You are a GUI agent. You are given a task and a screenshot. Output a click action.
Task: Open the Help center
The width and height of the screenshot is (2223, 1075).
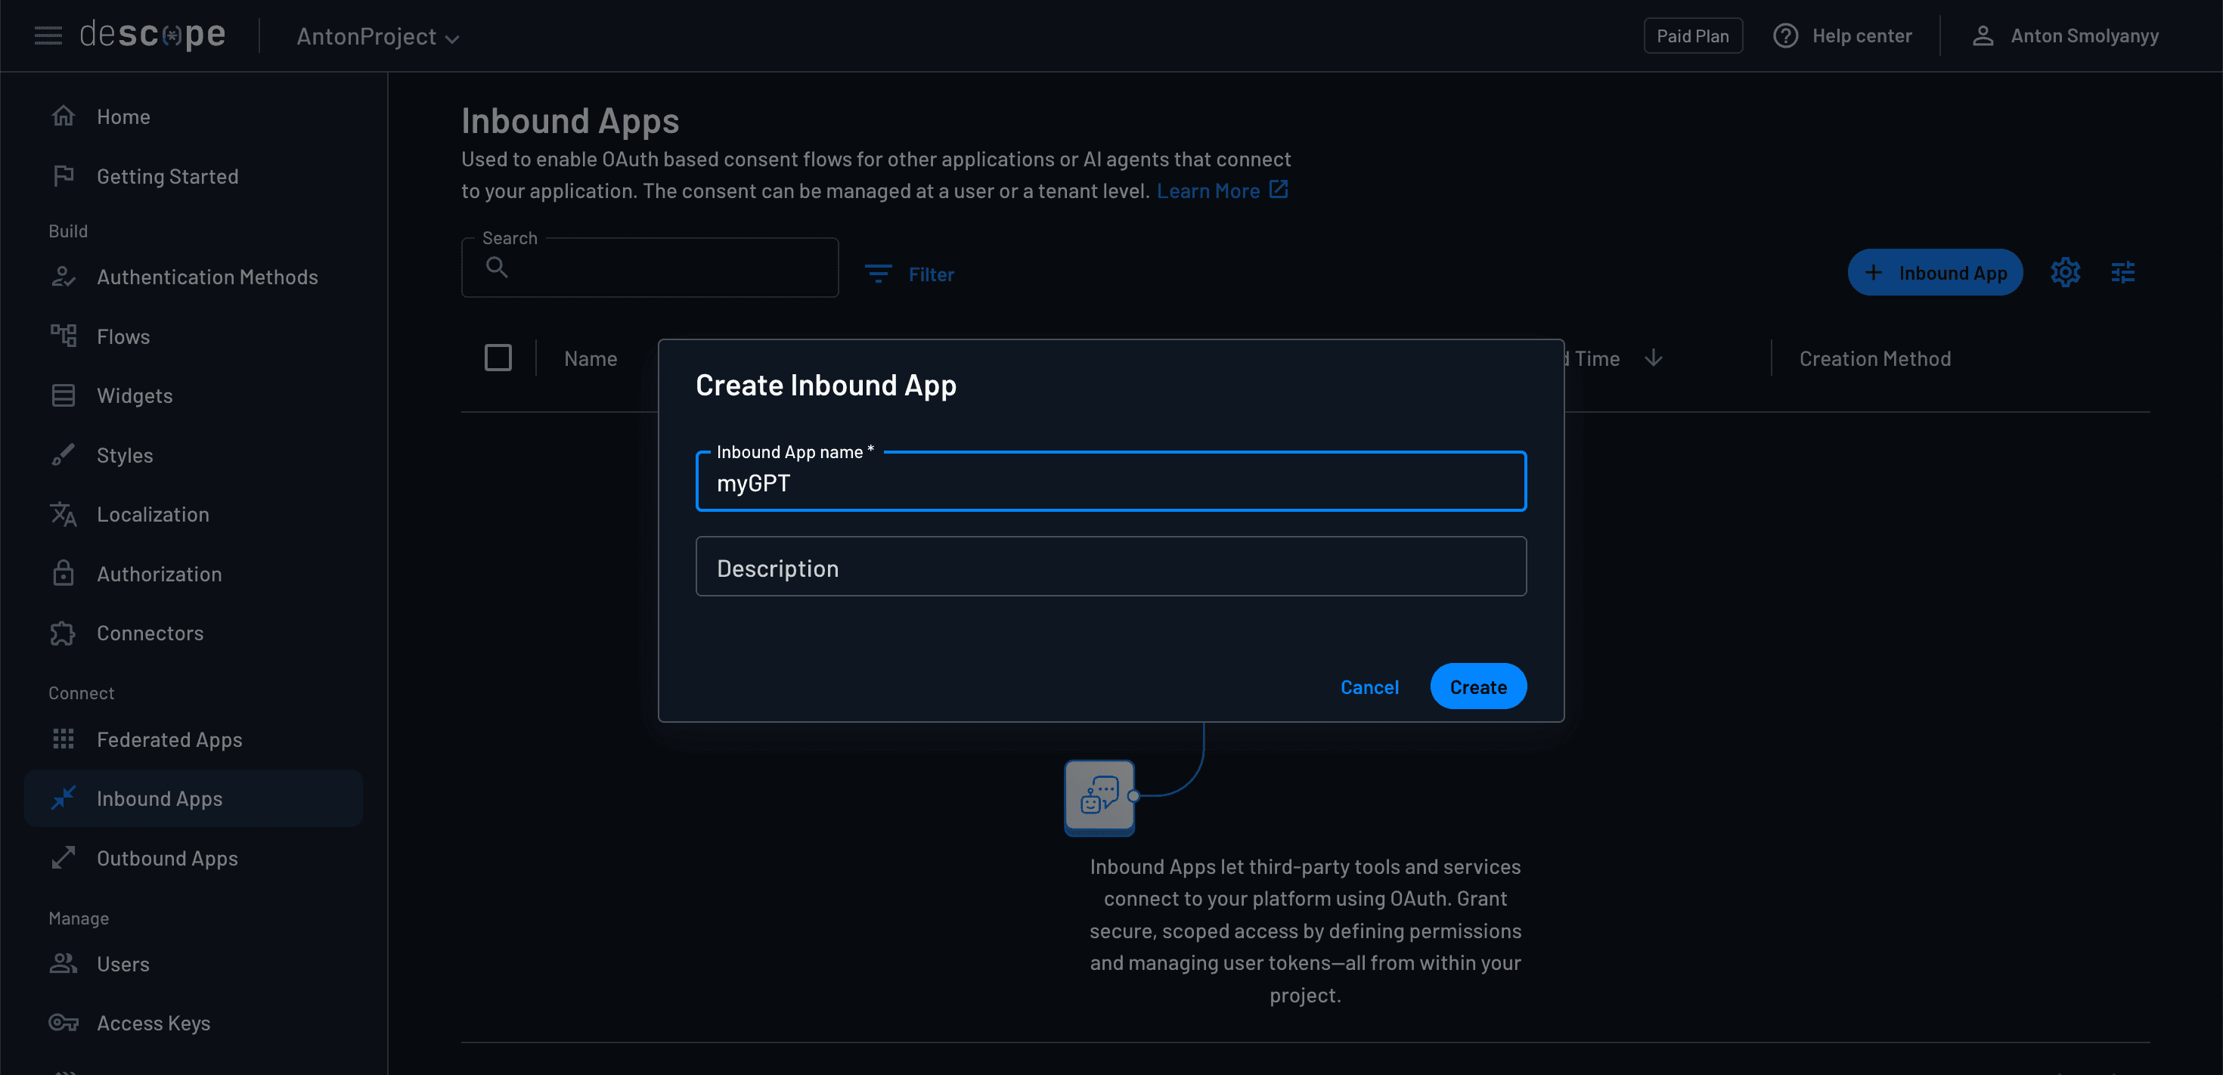[x=1843, y=36]
